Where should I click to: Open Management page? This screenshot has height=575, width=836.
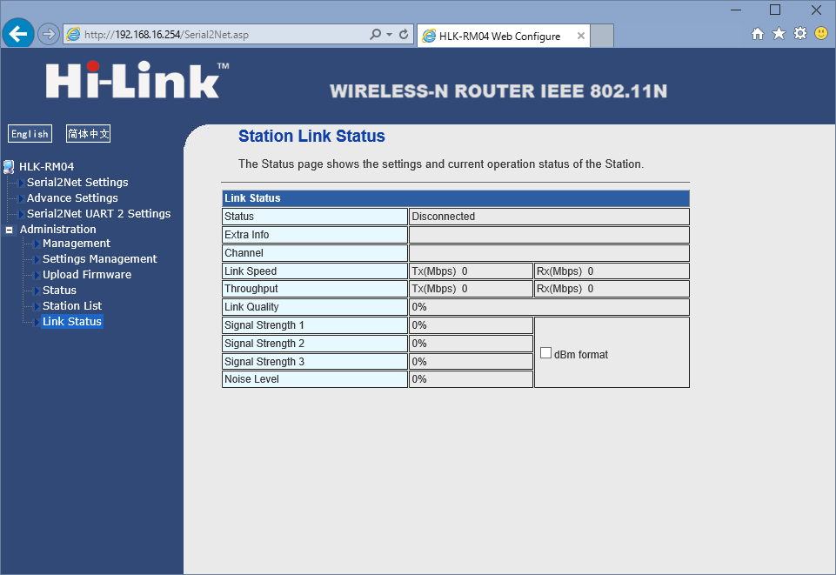pos(77,244)
